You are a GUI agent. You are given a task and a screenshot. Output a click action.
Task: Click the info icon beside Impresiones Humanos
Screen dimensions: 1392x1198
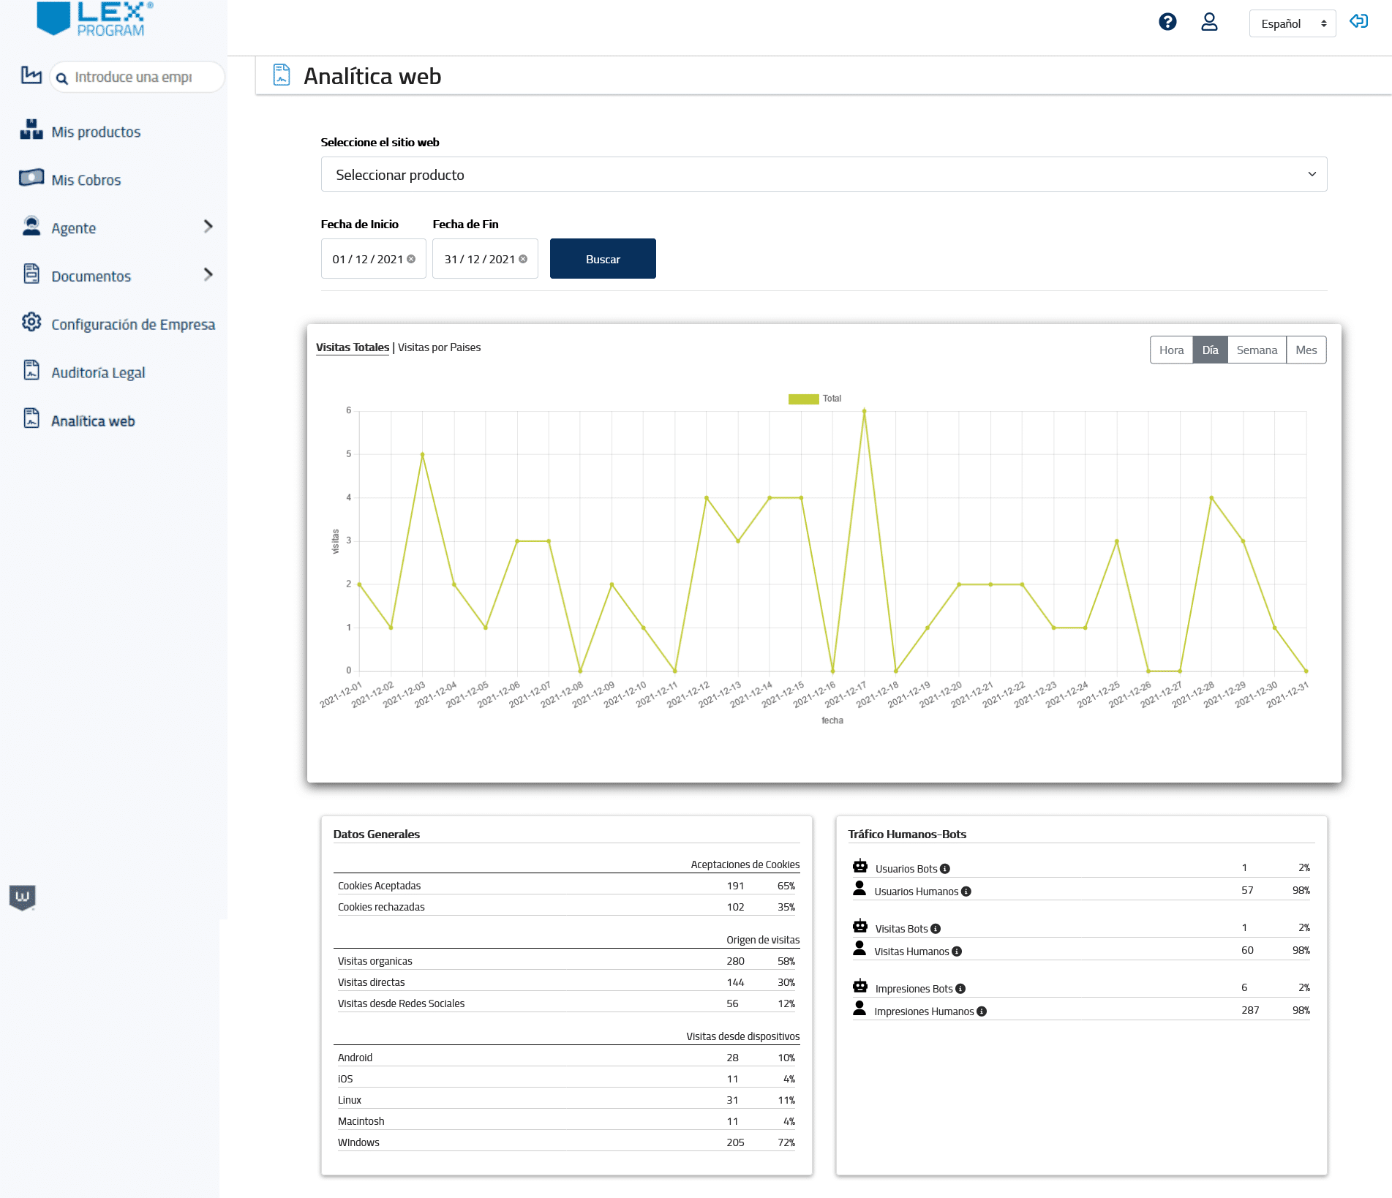pos(982,1011)
